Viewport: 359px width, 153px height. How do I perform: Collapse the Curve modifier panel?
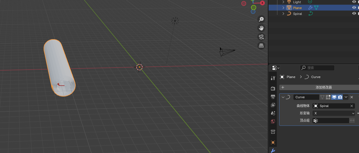click(x=283, y=97)
